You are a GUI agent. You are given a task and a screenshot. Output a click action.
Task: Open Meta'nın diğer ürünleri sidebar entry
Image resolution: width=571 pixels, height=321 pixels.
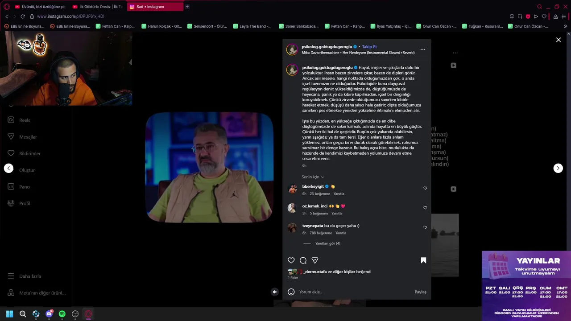(x=37, y=293)
